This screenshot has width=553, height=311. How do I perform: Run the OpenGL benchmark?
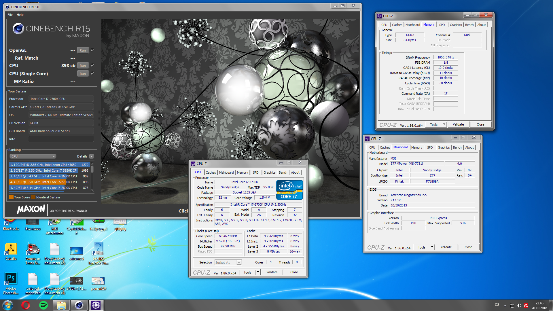click(x=83, y=50)
